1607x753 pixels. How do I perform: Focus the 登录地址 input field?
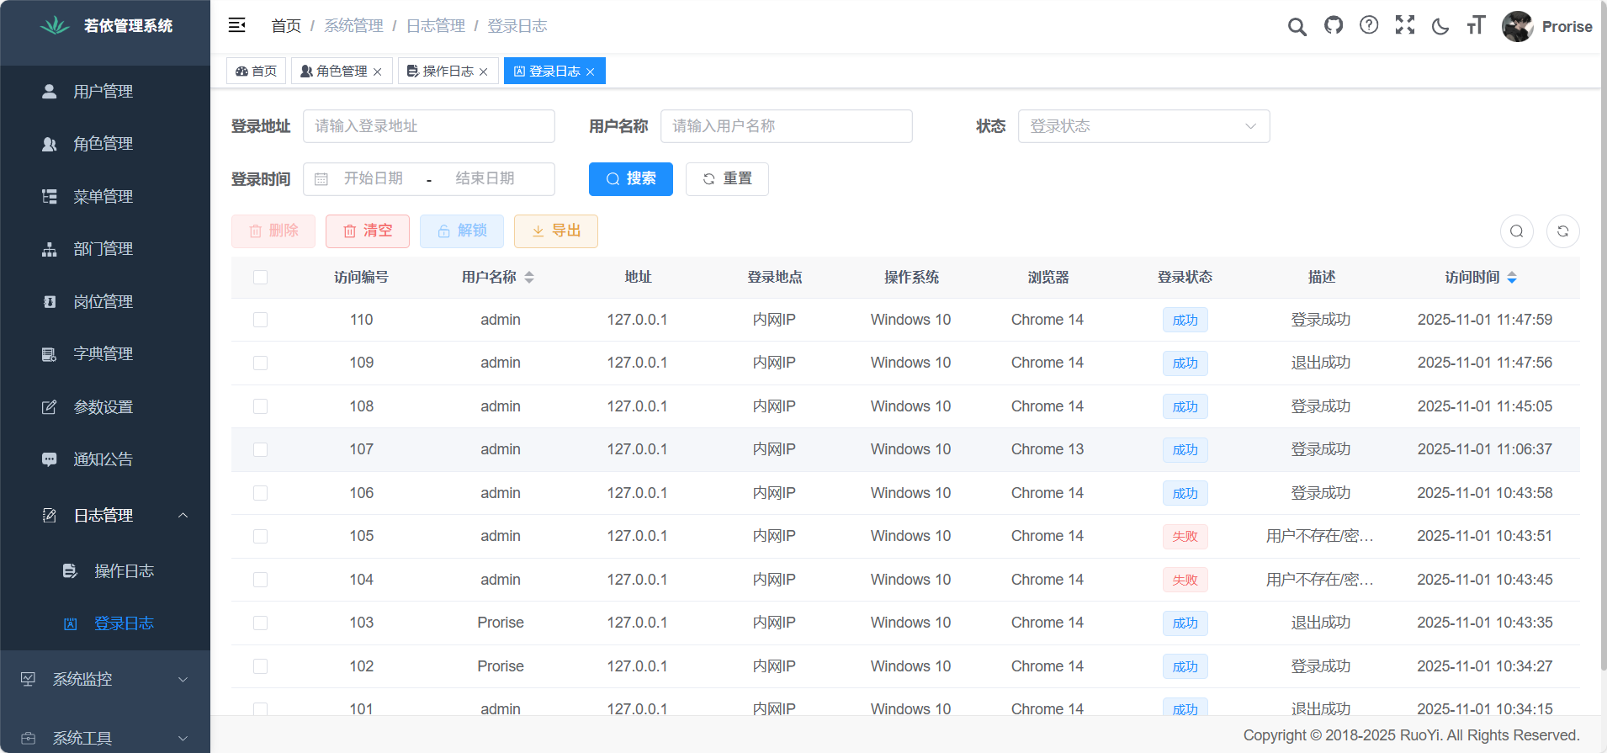click(x=428, y=126)
